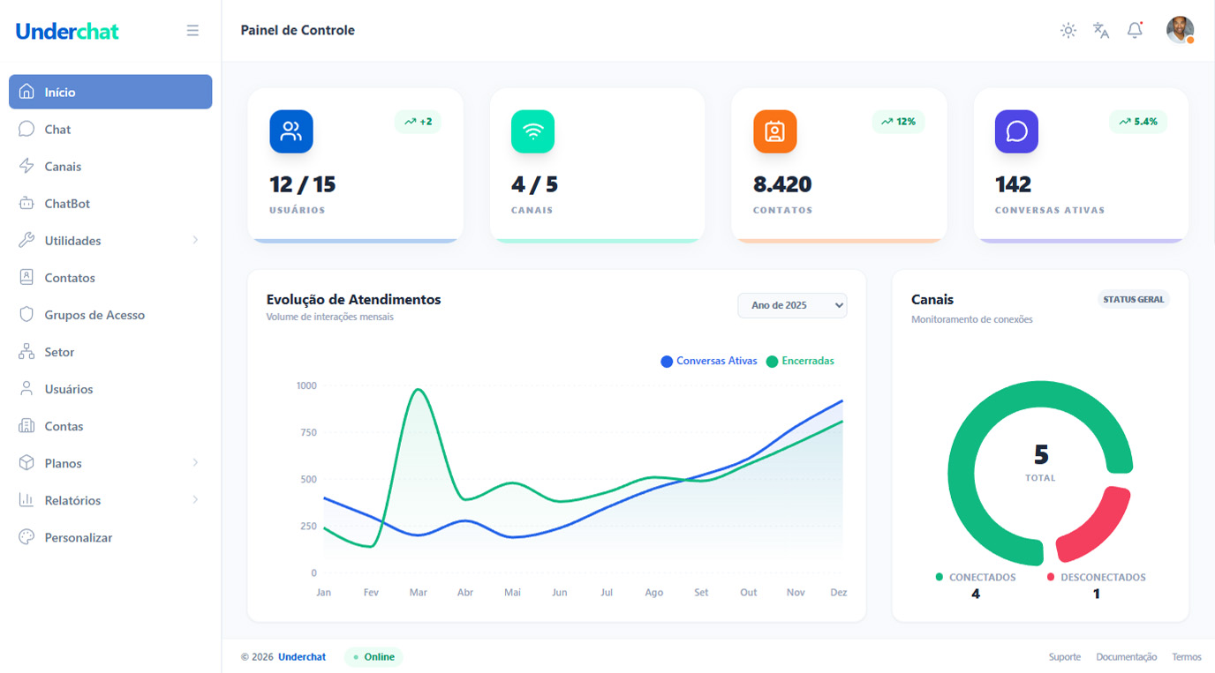Open the user profile avatar
The height and width of the screenshot is (673, 1215).
coord(1180,30)
